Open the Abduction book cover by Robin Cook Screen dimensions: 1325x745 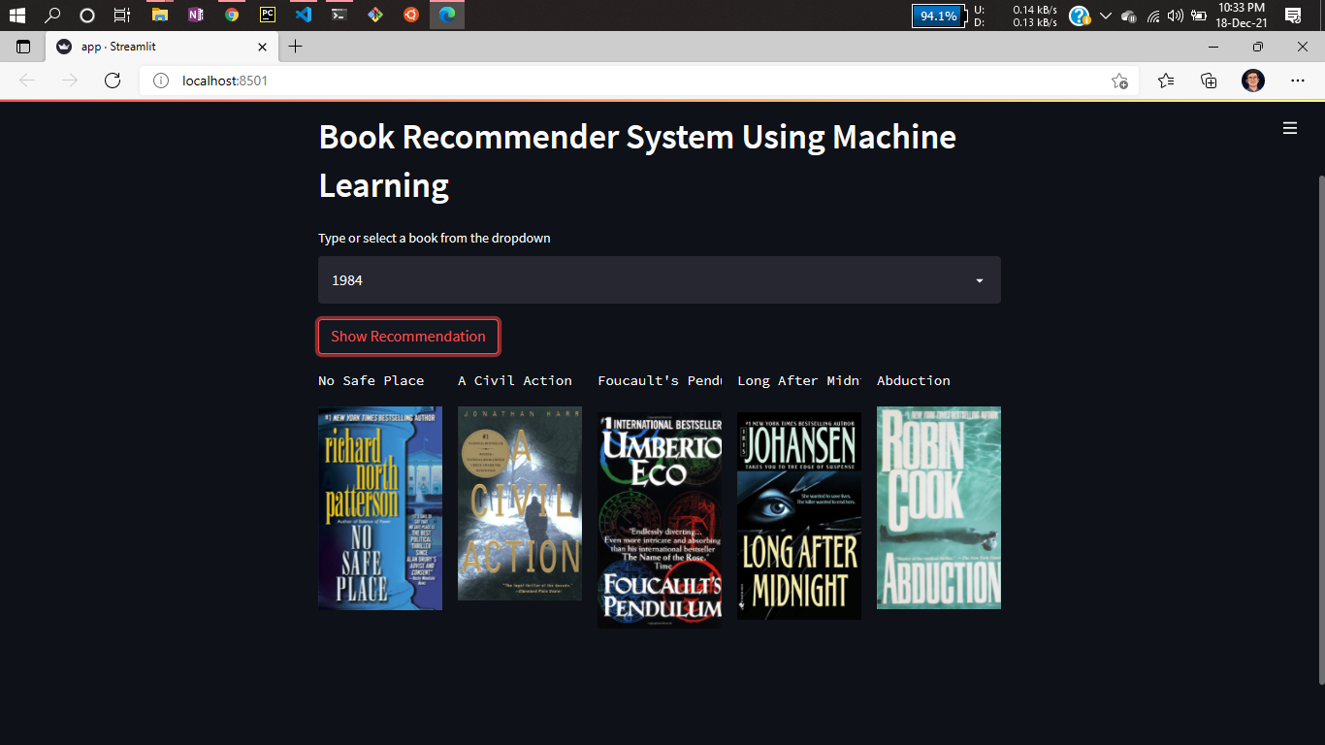[939, 507]
